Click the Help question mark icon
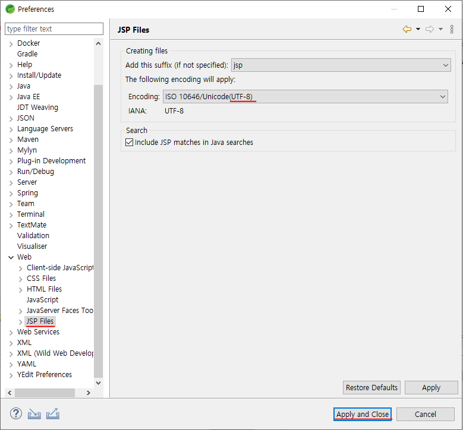This screenshot has width=463, height=430. point(16,414)
